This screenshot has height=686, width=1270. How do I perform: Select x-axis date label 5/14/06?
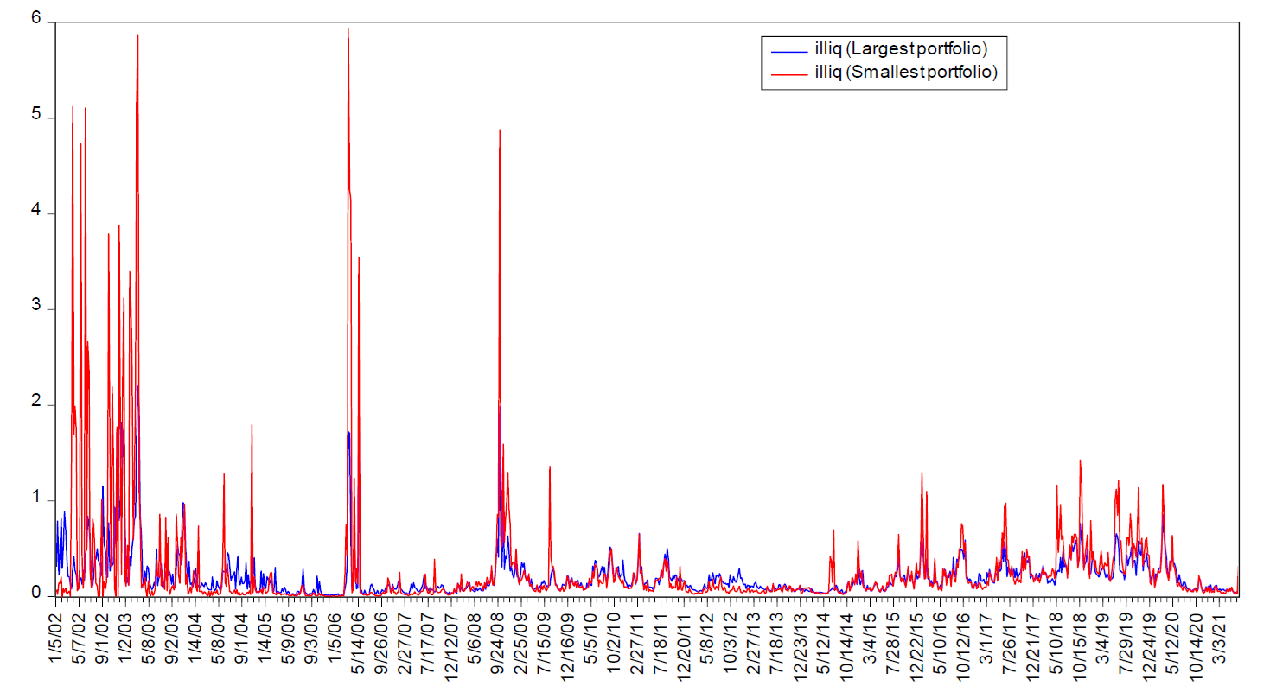click(x=358, y=641)
